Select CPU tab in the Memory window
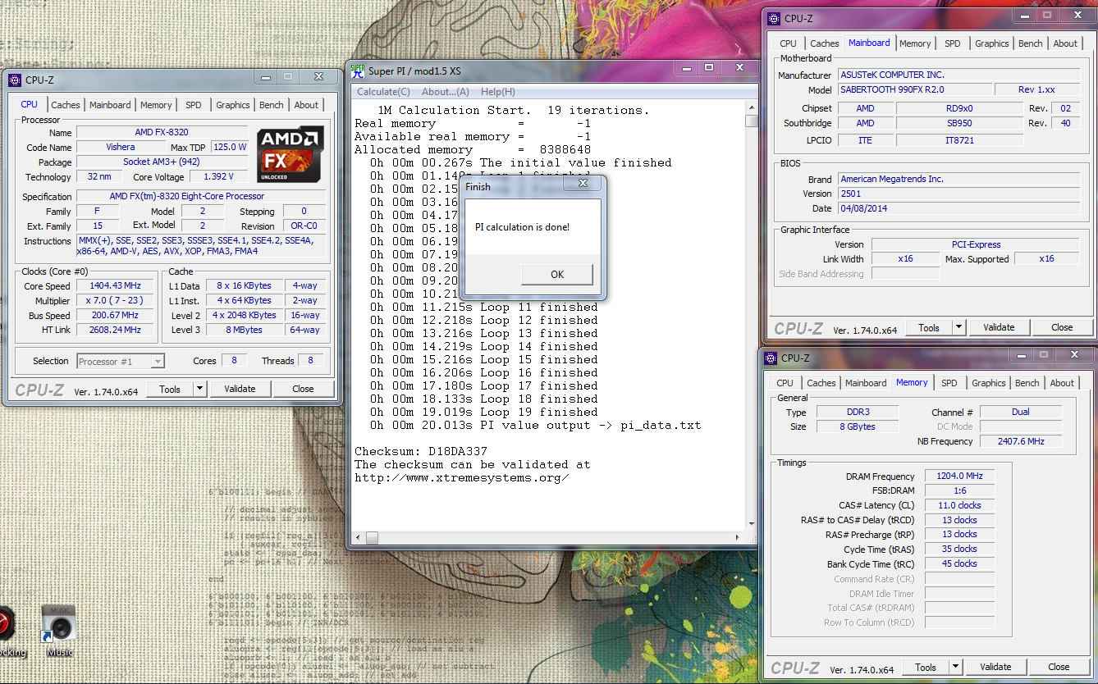The width and height of the screenshot is (1098, 684). tap(785, 383)
